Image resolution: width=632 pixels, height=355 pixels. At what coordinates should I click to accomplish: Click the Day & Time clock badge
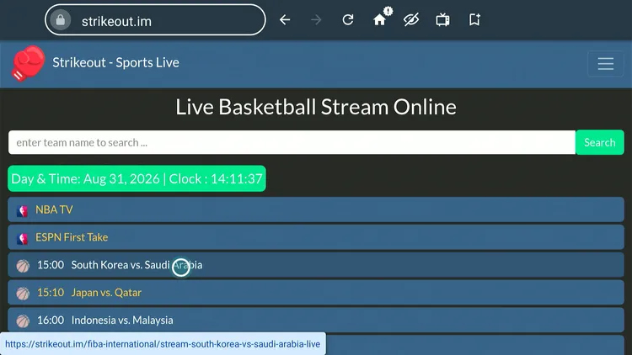[137, 178]
